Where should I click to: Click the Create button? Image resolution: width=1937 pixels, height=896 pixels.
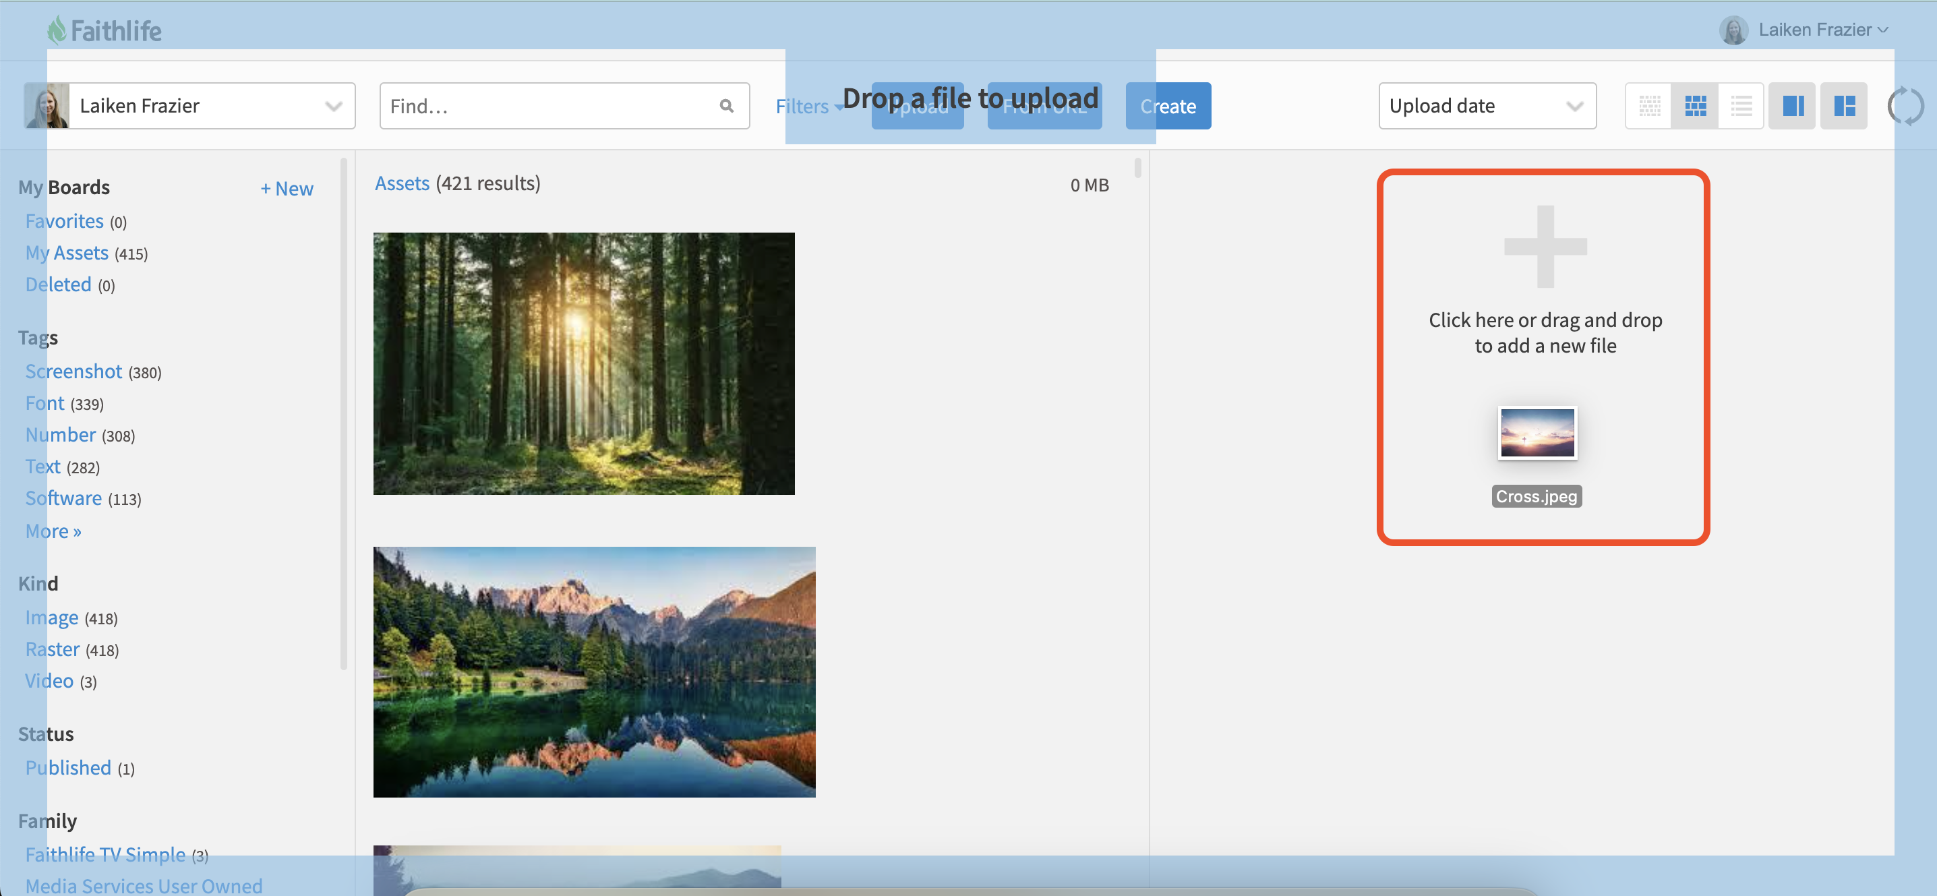coord(1168,106)
